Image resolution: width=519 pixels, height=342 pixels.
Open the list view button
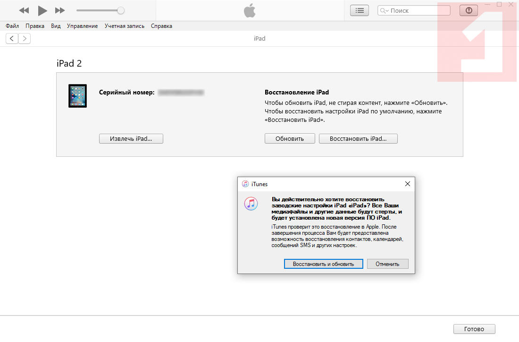coord(360,10)
